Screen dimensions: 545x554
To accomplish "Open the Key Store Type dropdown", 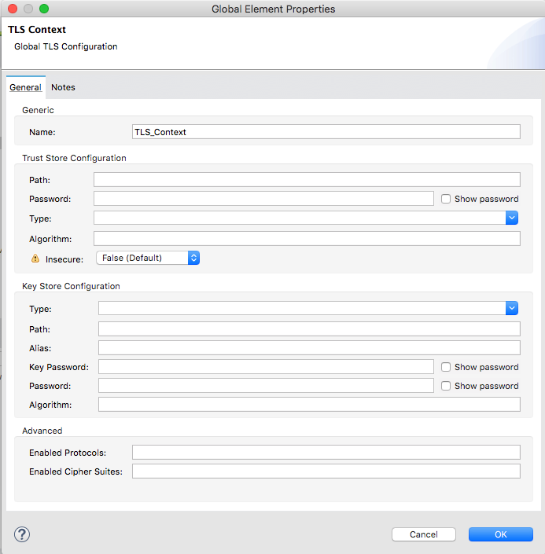I will [x=511, y=308].
